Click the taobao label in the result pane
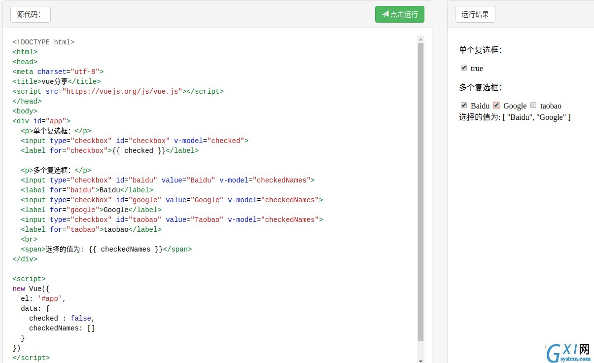The image size is (594, 363). pos(551,106)
